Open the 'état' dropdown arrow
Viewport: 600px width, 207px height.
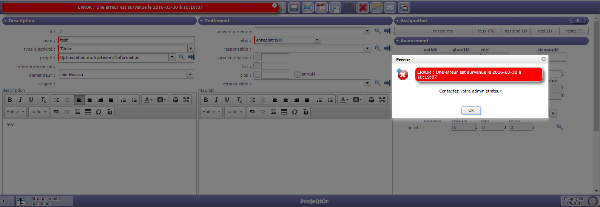(318, 40)
